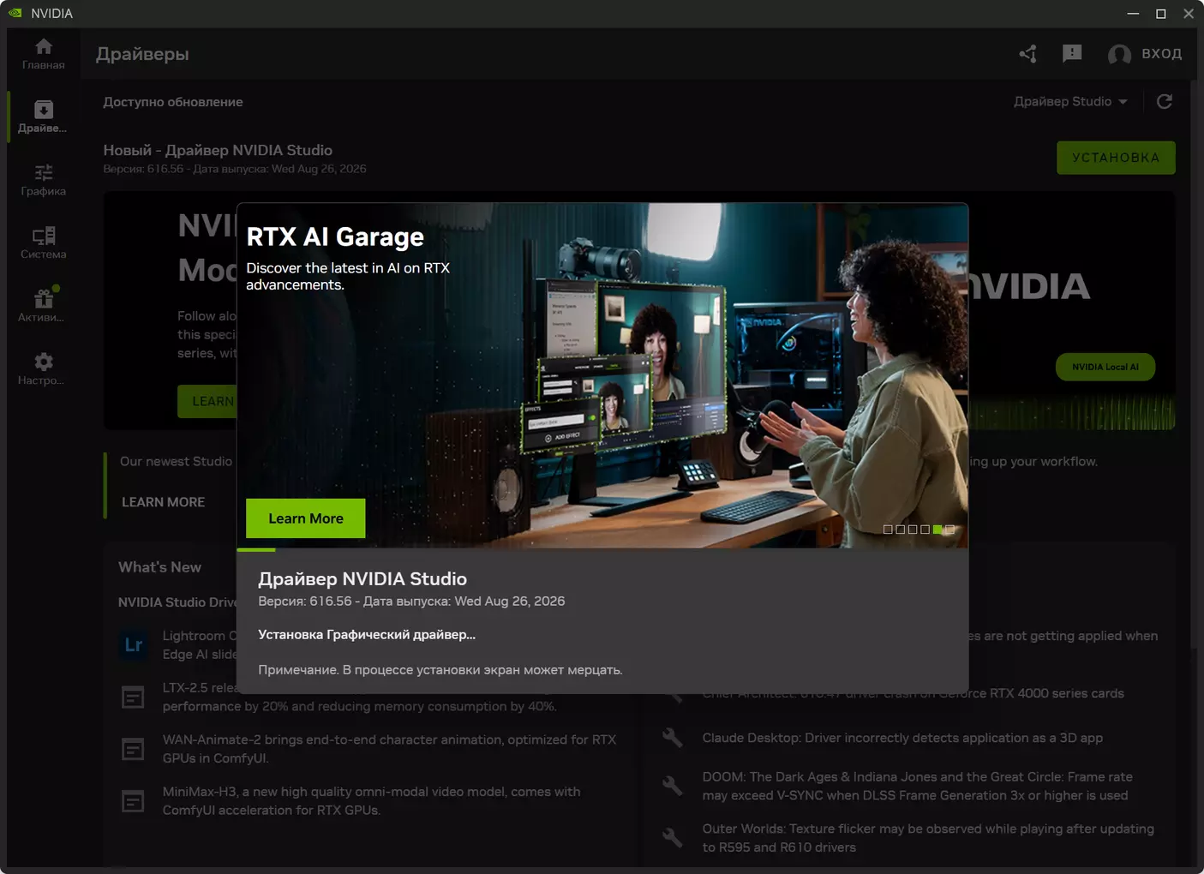
Task: Click the 'Доступно обновление' label
Action: tap(173, 102)
